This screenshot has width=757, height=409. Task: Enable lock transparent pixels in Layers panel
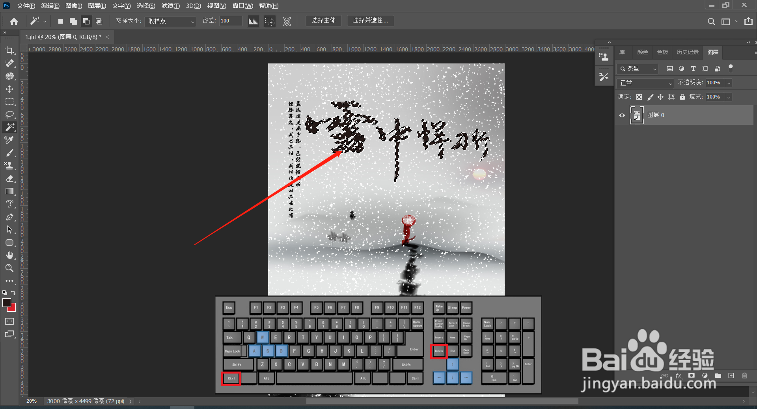pos(639,97)
